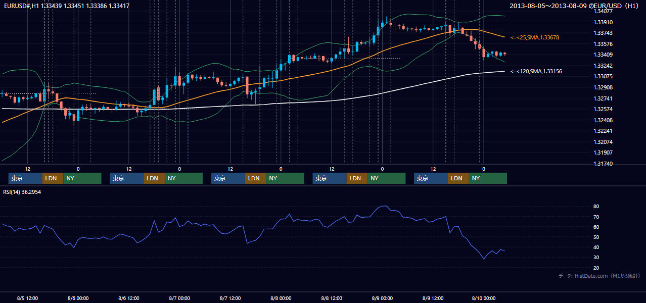Click the 東京 session block above 8/7 12:00
The image size is (646, 303).
[228, 178]
